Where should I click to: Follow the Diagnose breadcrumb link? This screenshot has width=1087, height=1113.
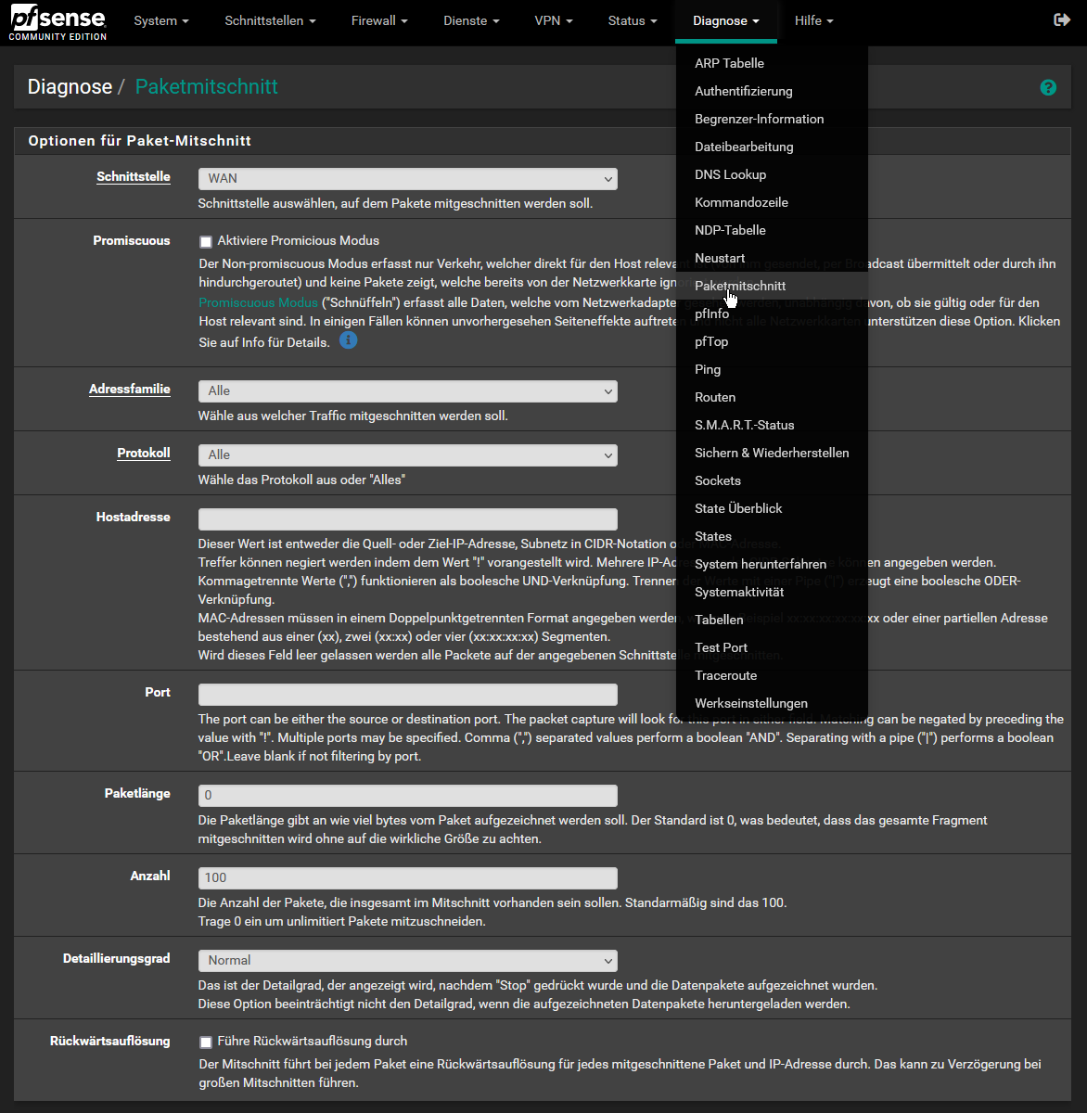tap(70, 87)
